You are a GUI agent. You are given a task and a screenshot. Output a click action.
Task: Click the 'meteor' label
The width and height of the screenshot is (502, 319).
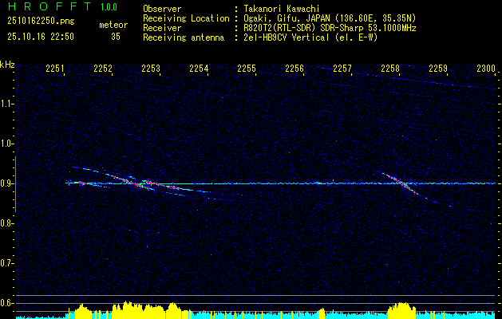coord(113,25)
